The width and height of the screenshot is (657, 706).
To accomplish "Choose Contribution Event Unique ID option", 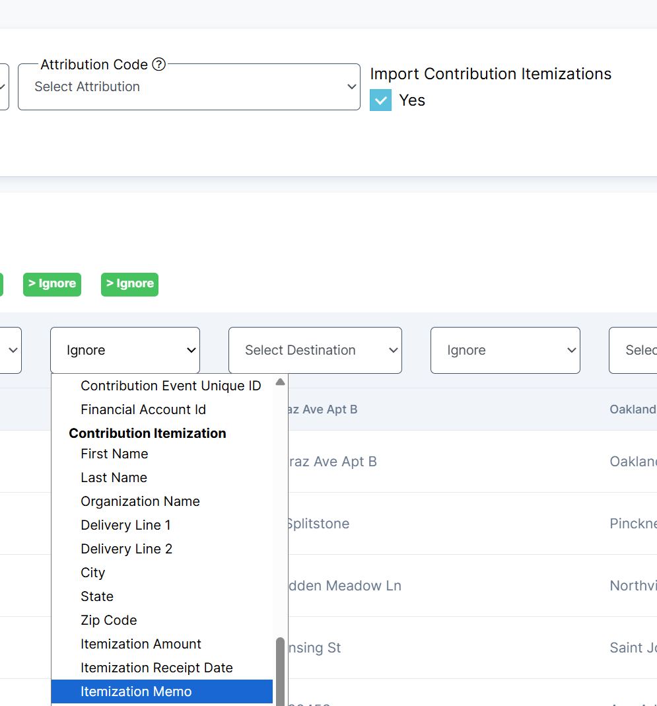I will pos(170,386).
